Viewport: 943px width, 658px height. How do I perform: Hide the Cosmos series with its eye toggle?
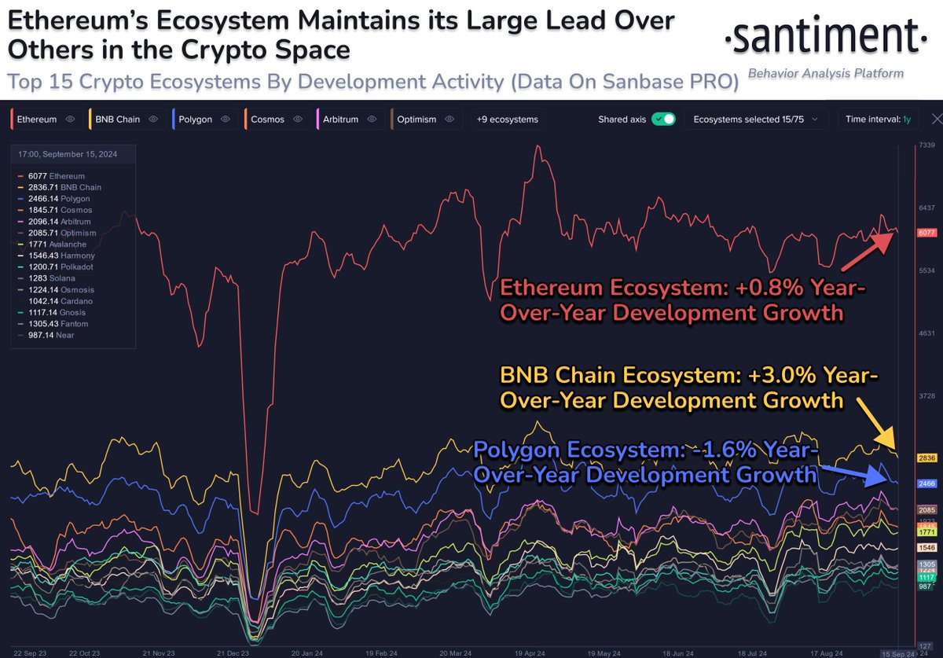pos(298,119)
